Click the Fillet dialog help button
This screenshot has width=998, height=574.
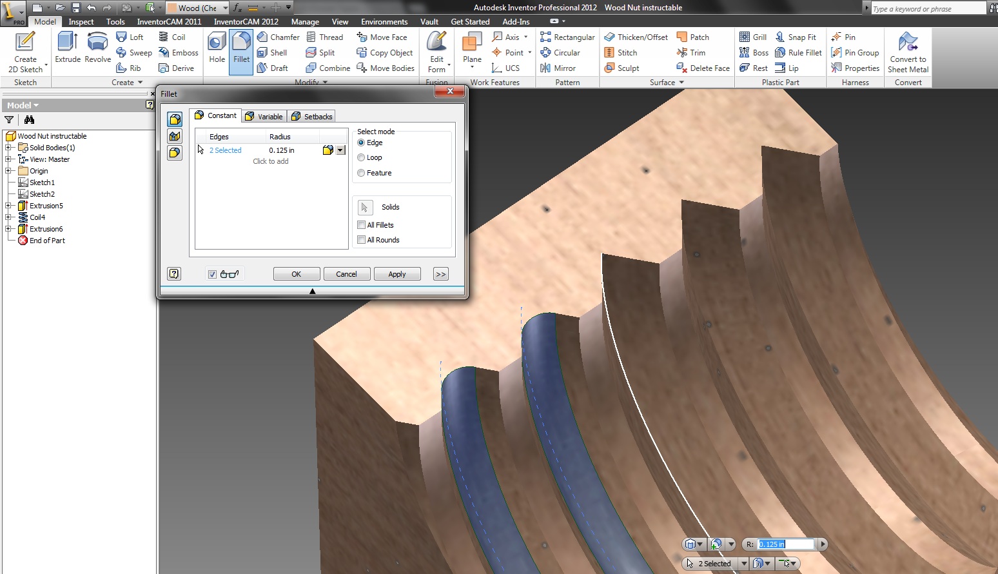pos(174,273)
